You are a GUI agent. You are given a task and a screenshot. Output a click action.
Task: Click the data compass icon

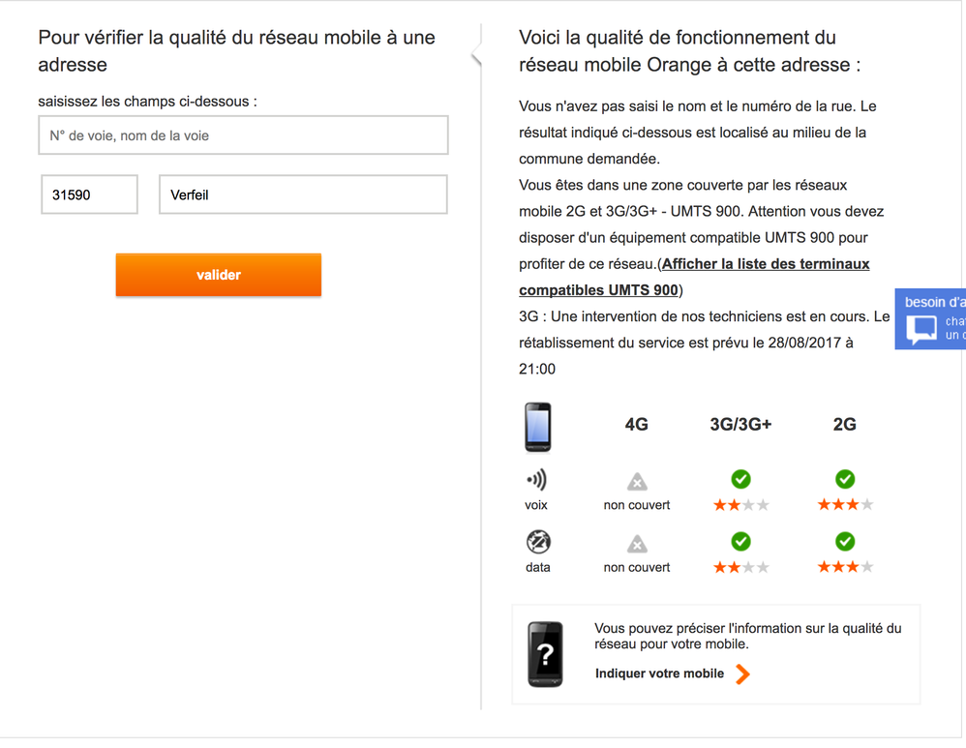coord(538,542)
